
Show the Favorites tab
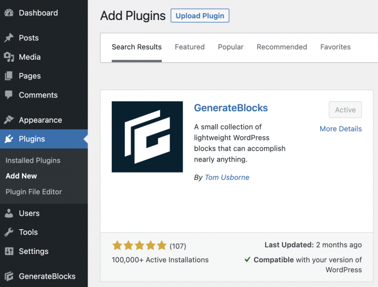335,47
